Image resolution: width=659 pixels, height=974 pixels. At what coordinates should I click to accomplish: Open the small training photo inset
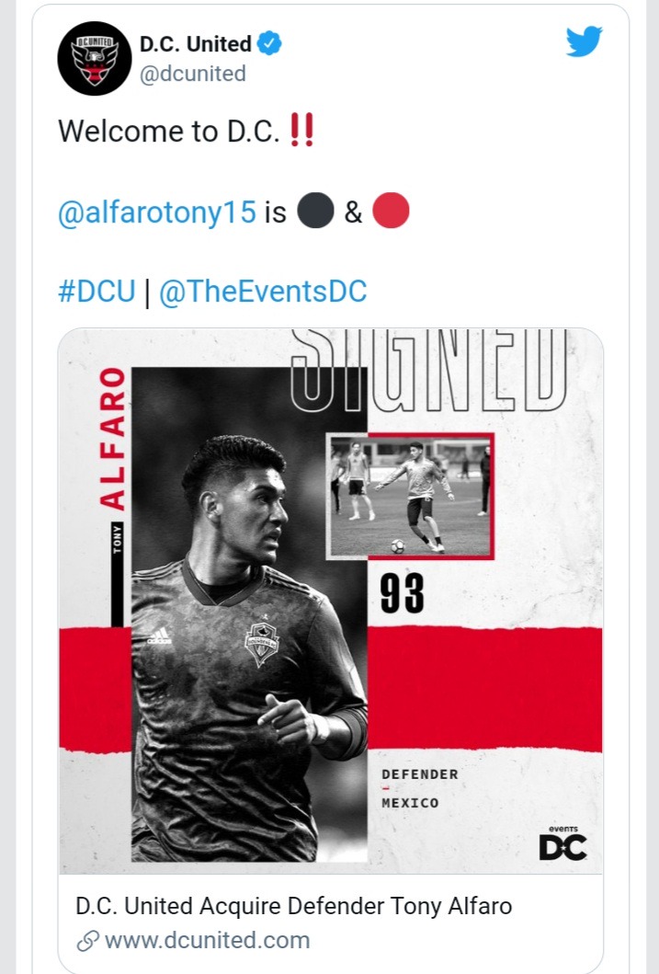[410, 496]
